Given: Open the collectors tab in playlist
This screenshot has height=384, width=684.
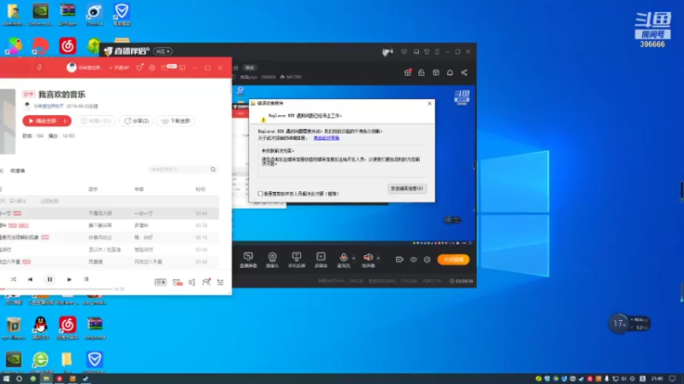Looking at the screenshot, I should point(18,171).
